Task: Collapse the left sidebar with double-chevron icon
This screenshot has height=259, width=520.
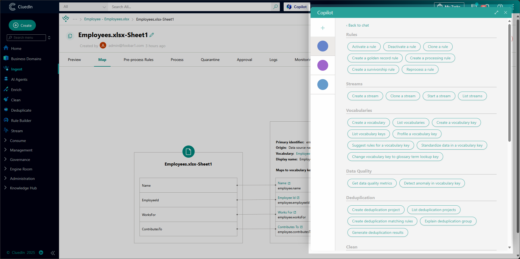Action: 53,253
